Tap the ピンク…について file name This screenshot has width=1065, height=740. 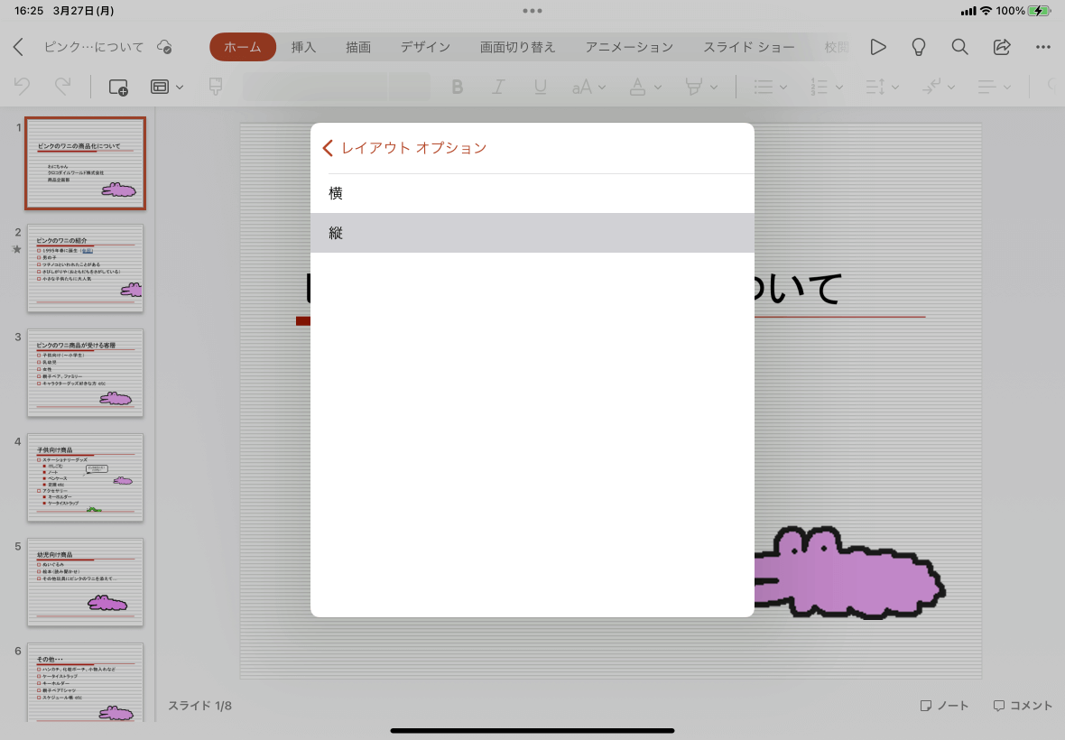94,47
